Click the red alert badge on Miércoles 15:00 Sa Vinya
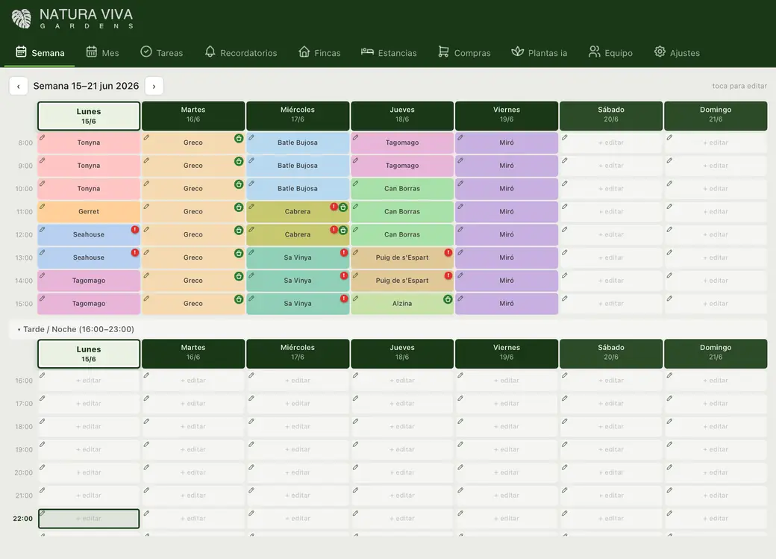Screen dimensions: 776x559 (344, 299)
